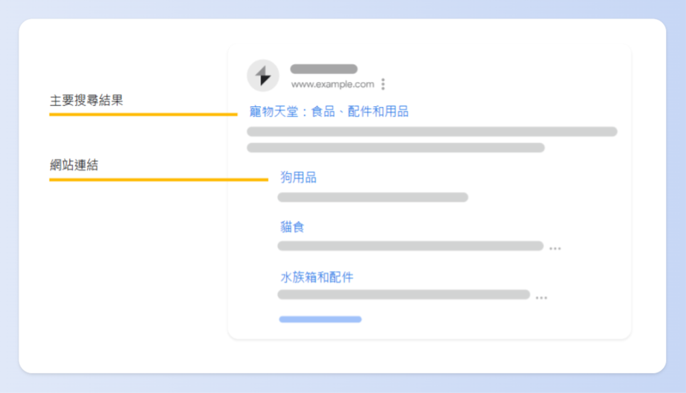This screenshot has height=393, width=686.
Task: Click the gray description bar under 狗用品
Action: click(372, 197)
